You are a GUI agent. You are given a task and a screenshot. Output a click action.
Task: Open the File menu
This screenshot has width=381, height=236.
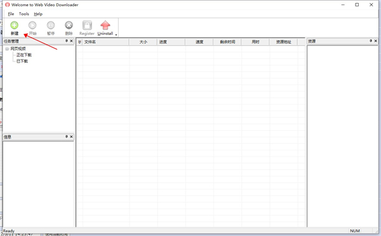pyautogui.click(x=11, y=14)
